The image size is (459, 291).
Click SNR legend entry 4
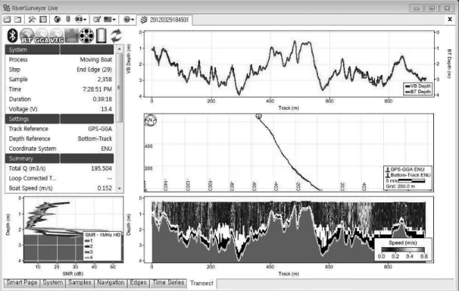89,258
